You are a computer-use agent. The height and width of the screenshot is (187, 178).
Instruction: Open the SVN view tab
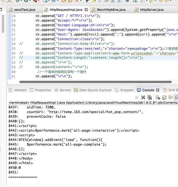tap(171, 90)
